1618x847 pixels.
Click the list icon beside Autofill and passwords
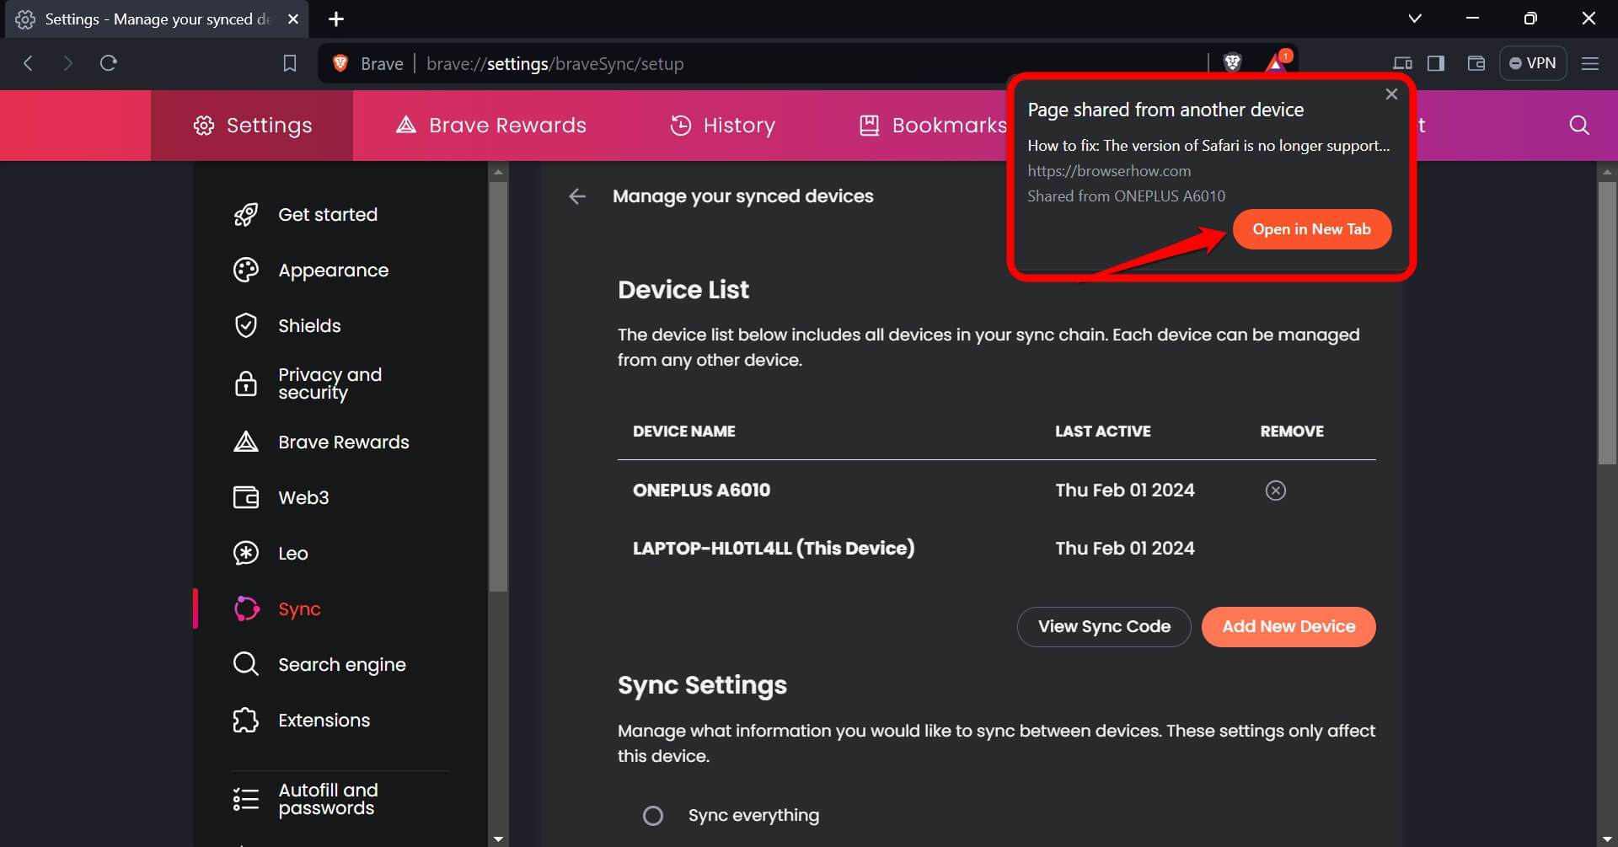[x=246, y=799]
